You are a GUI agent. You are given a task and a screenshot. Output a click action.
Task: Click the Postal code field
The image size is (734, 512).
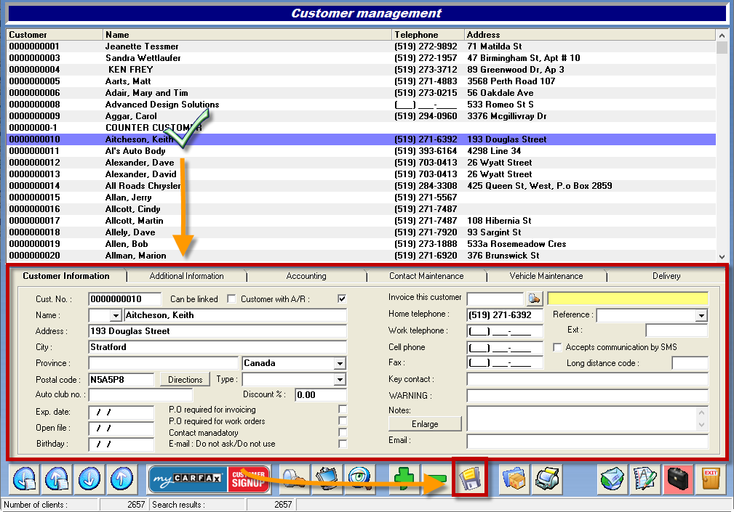pyautogui.click(x=121, y=380)
